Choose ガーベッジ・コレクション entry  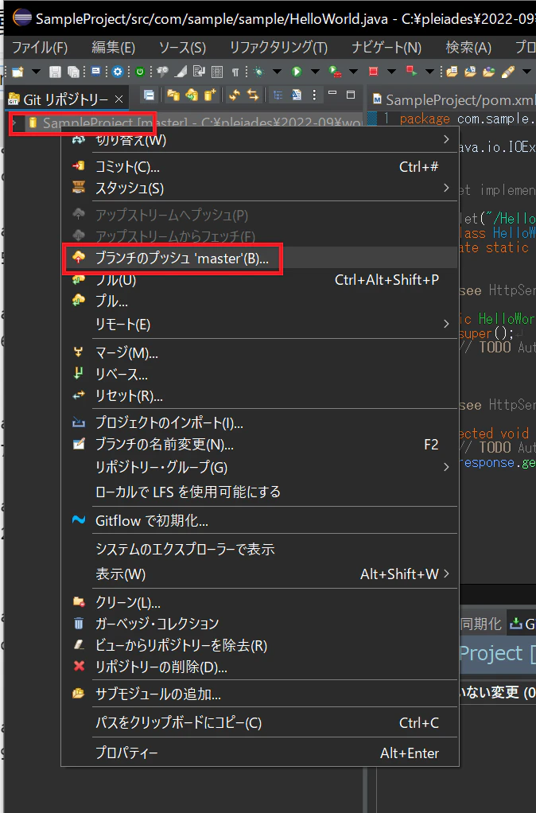(260, 624)
